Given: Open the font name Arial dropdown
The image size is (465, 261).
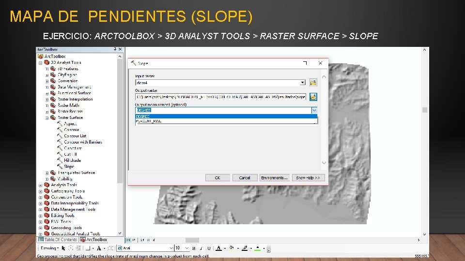Looking at the screenshot, I should tap(171, 248).
